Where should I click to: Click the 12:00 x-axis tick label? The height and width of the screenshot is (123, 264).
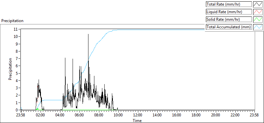pyautogui.click(x=138, y=115)
